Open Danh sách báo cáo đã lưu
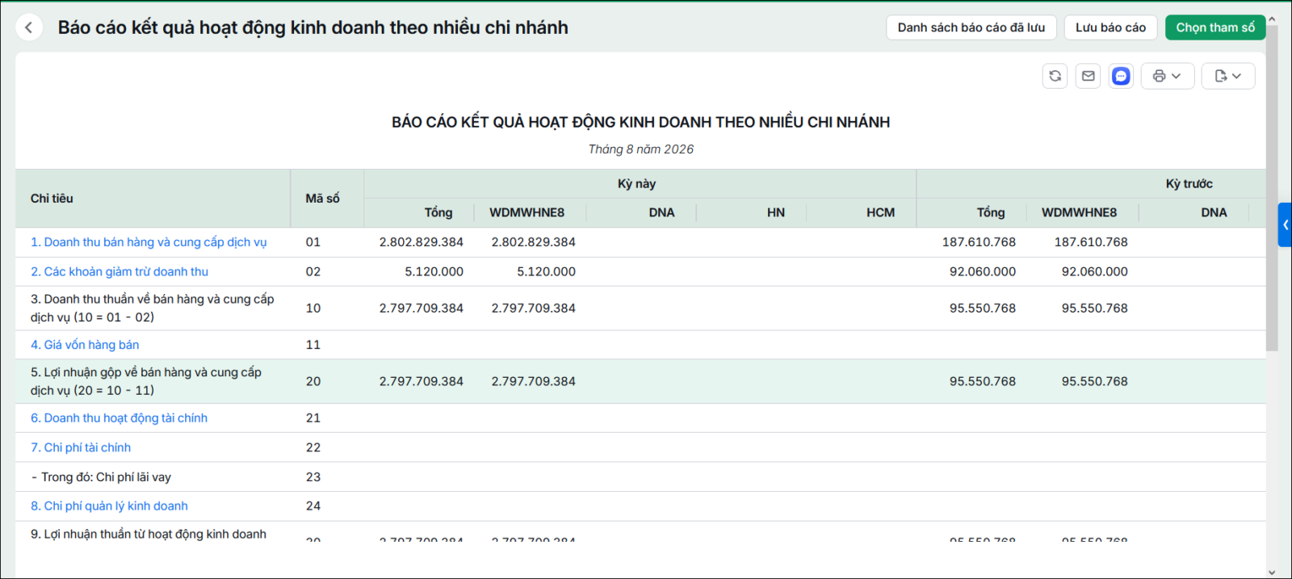 pos(971,27)
